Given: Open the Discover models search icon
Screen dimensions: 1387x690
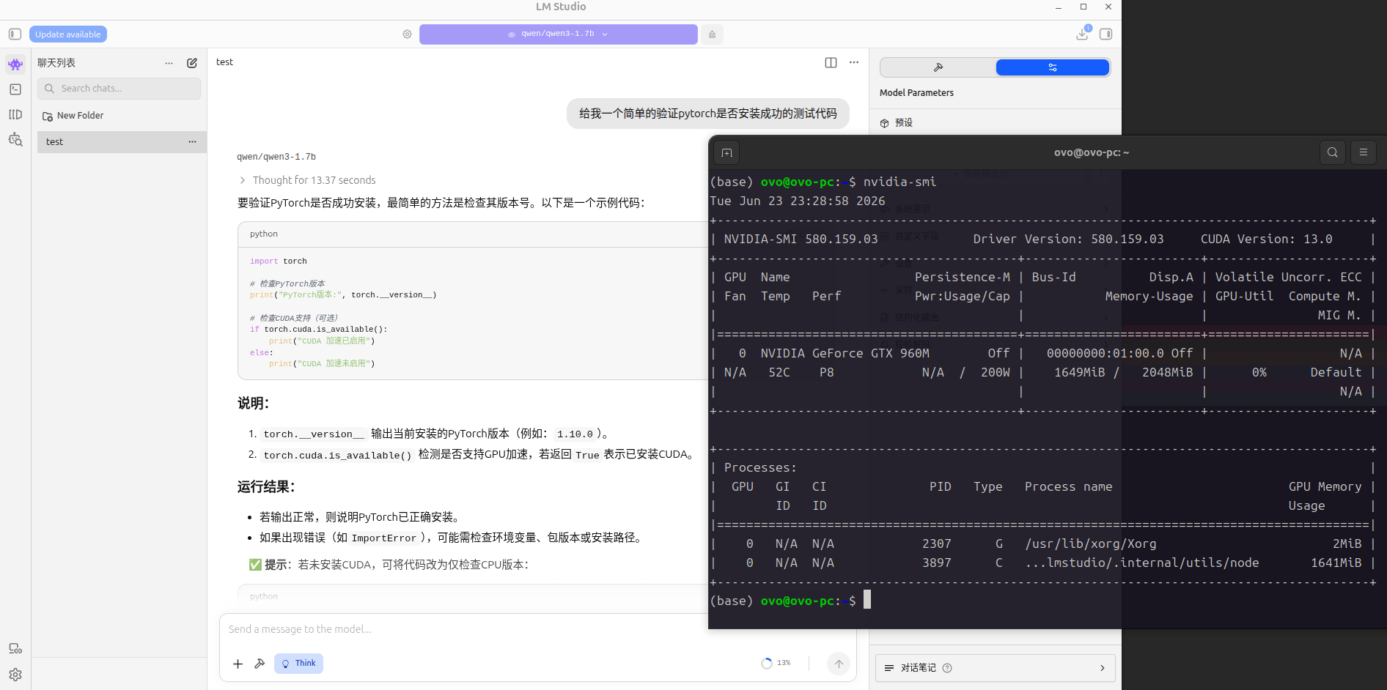Looking at the screenshot, I should [15, 139].
